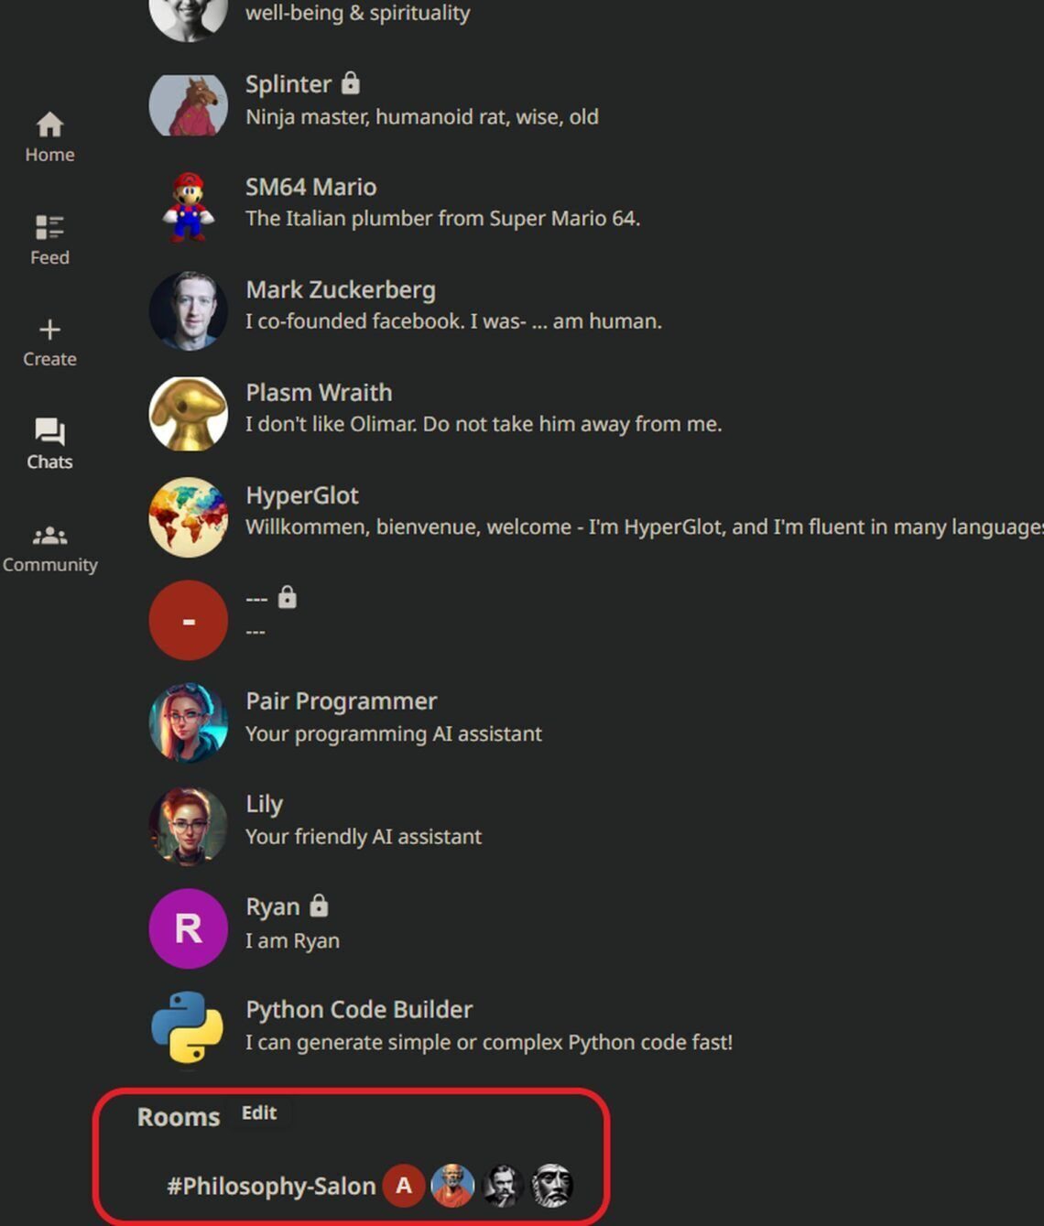
Task: Open the Home sidebar icon
Action: coord(49,124)
